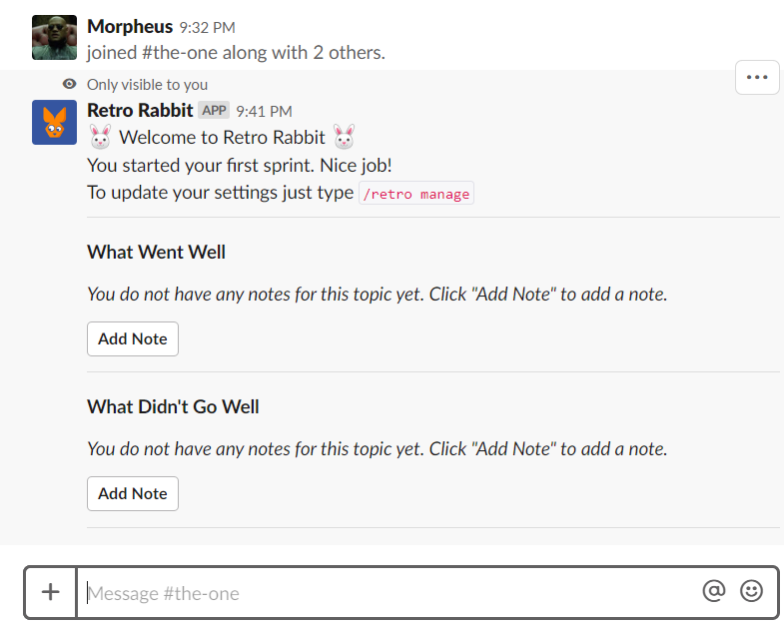Click Morpheus's profile picture
Screen dimensions: 784x624
54,37
